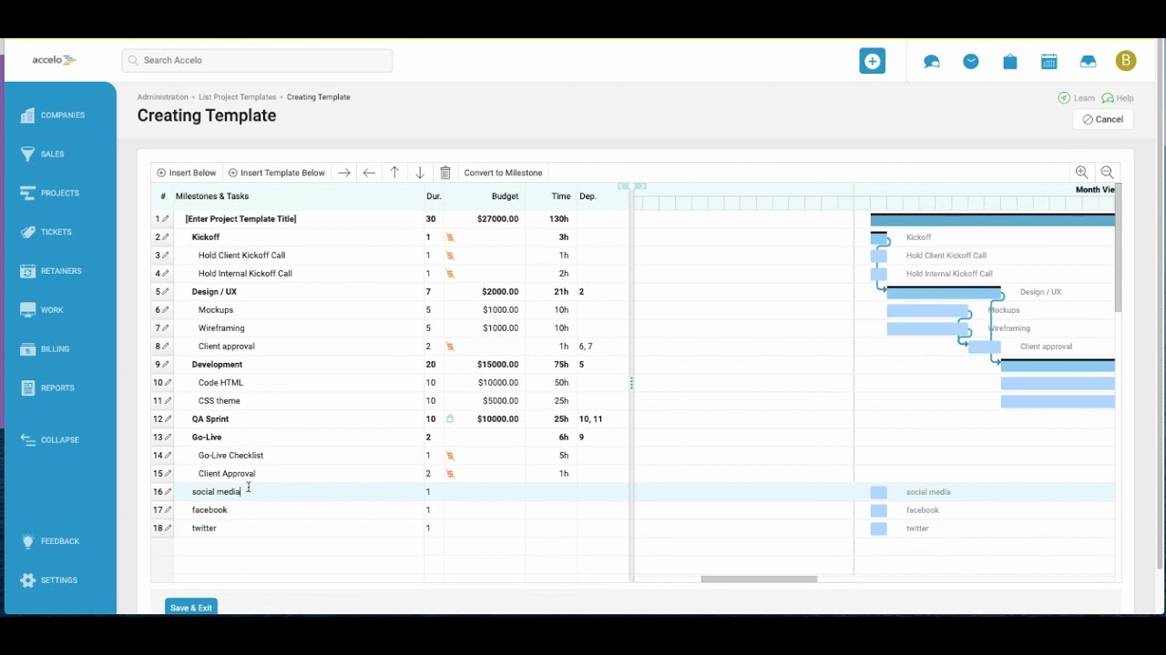Open the calendar icon in header

tap(1049, 62)
